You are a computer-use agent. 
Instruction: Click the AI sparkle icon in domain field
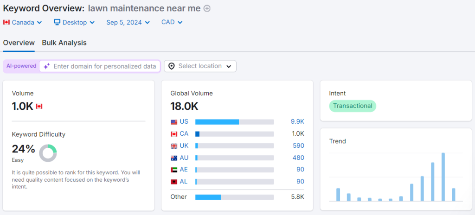(x=46, y=66)
